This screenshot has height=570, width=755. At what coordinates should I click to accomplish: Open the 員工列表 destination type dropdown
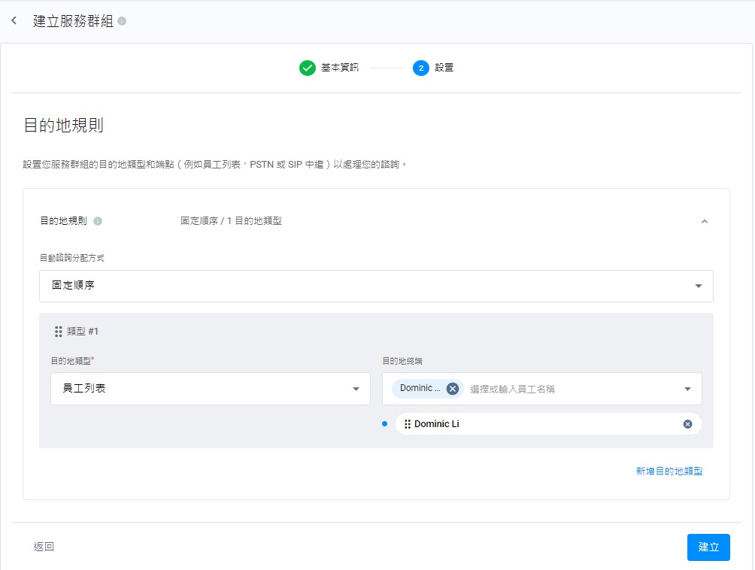coord(211,389)
